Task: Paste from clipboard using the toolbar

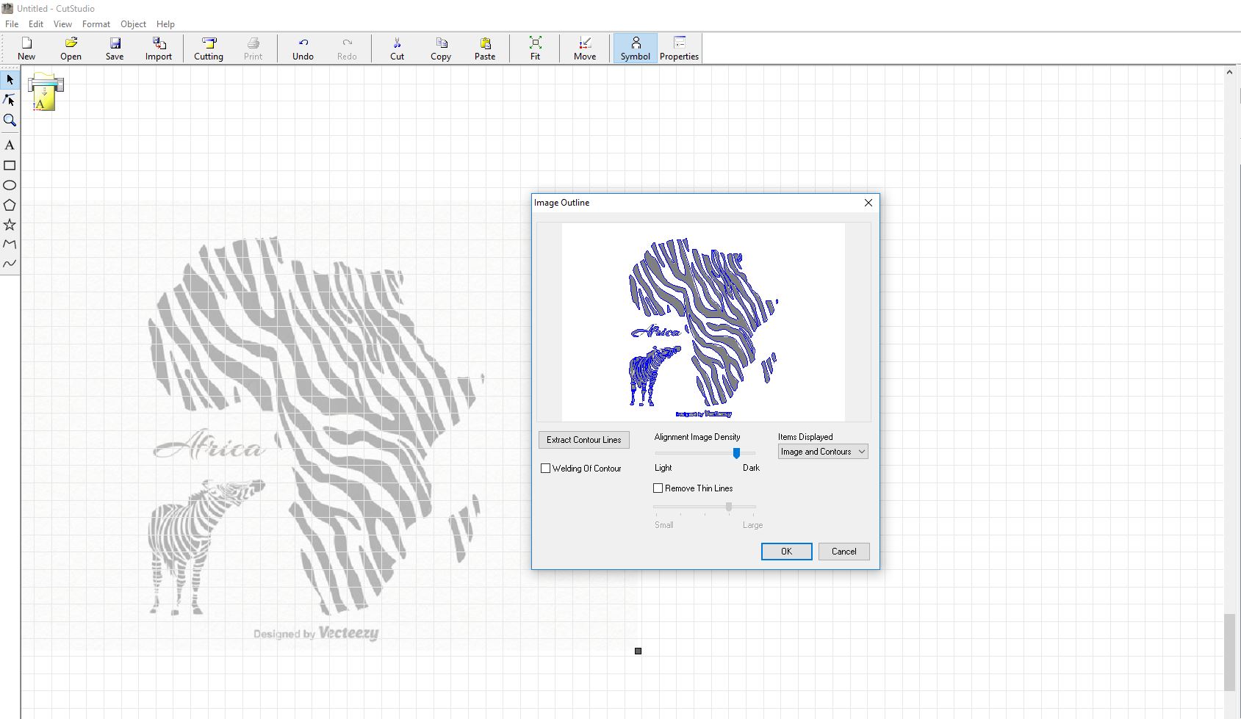Action: [x=485, y=48]
